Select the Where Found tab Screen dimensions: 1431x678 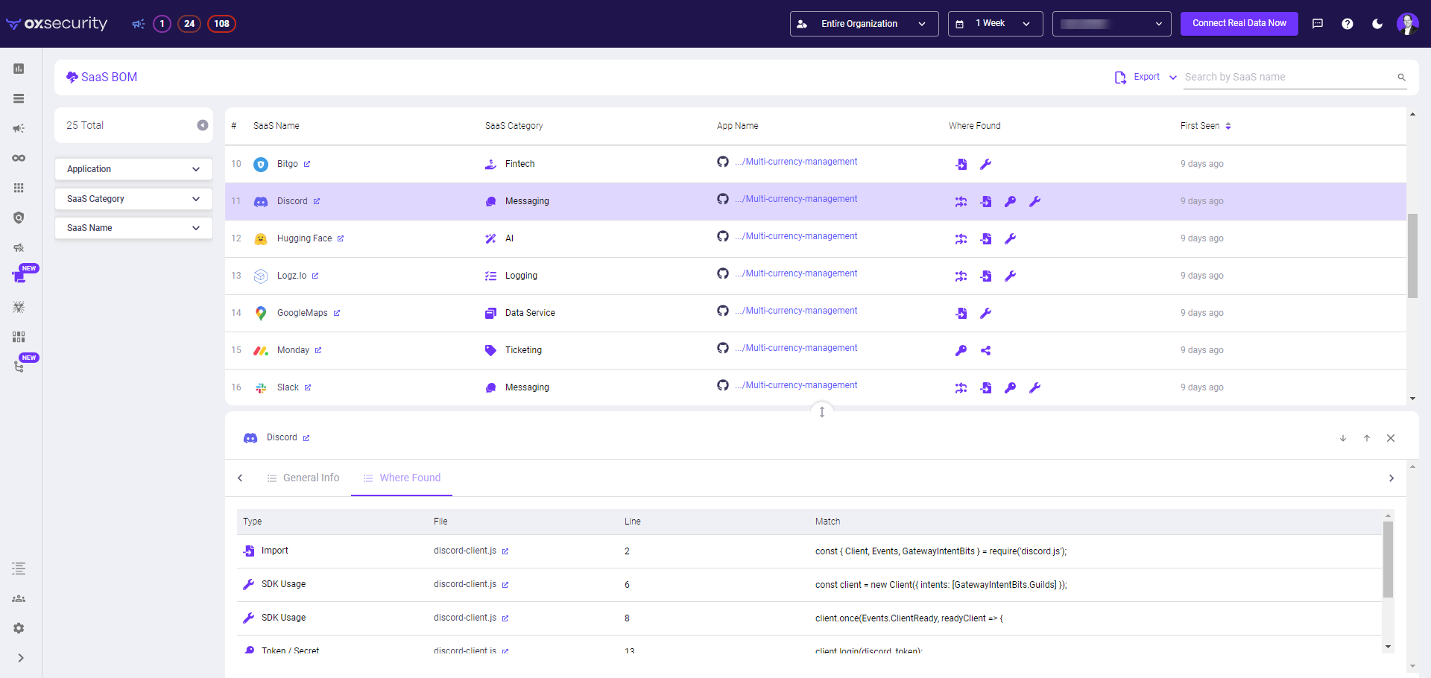click(x=402, y=478)
